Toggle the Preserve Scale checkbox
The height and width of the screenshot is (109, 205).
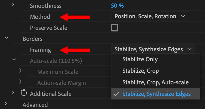[115, 28]
